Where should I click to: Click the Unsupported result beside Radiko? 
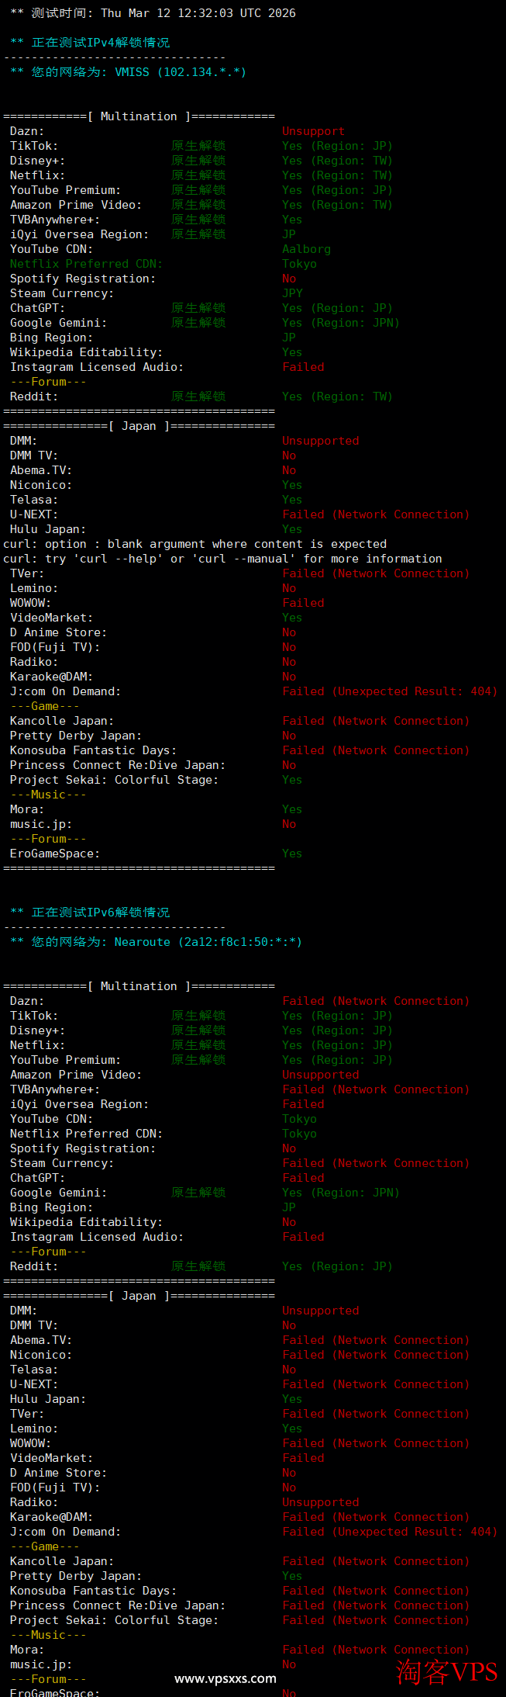pyautogui.click(x=320, y=1502)
